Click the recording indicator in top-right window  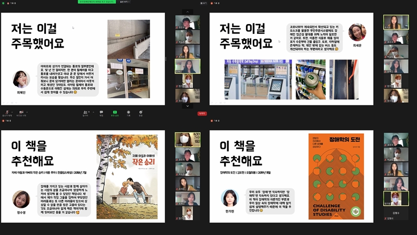coord(215,3)
